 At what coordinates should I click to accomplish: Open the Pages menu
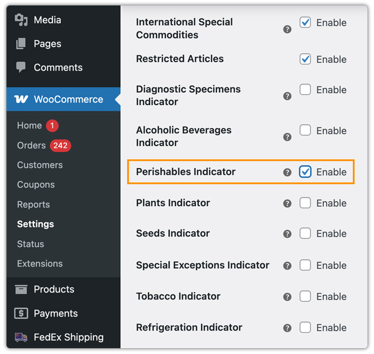(64, 44)
